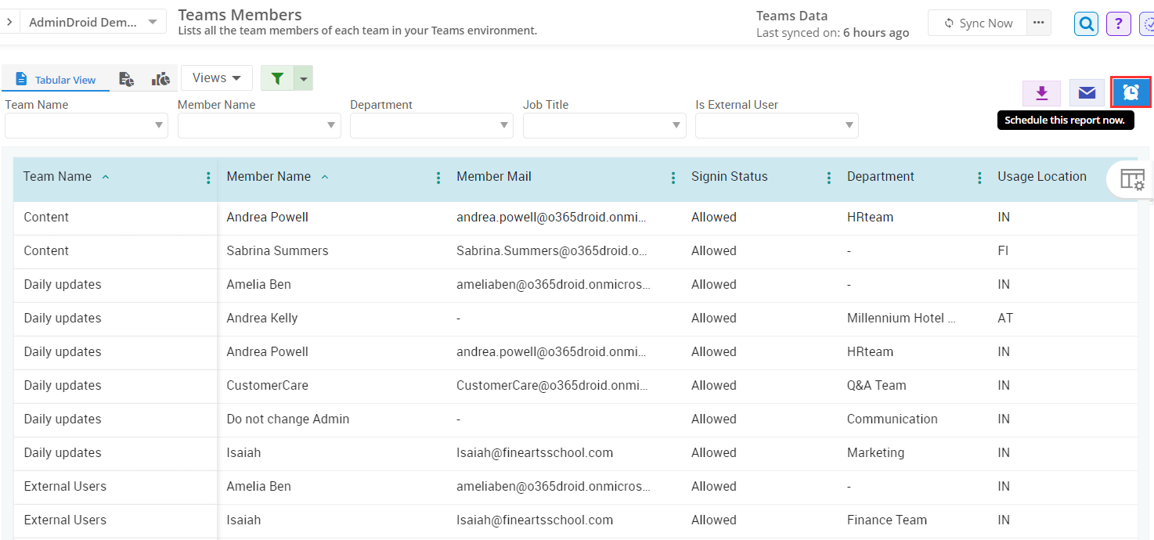Click the green funnel filter icon
Image resolution: width=1154 pixels, height=540 pixels.
pos(277,78)
